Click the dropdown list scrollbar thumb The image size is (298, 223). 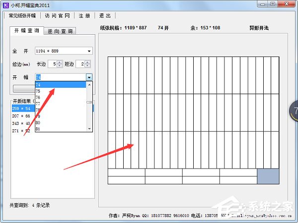pyautogui.click(x=89, y=102)
